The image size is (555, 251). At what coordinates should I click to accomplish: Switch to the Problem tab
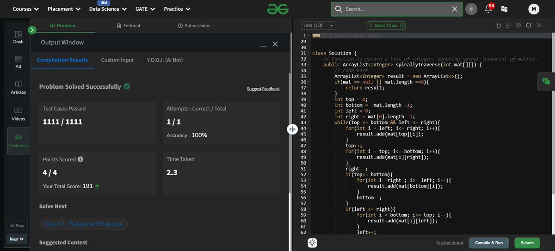[62, 25]
